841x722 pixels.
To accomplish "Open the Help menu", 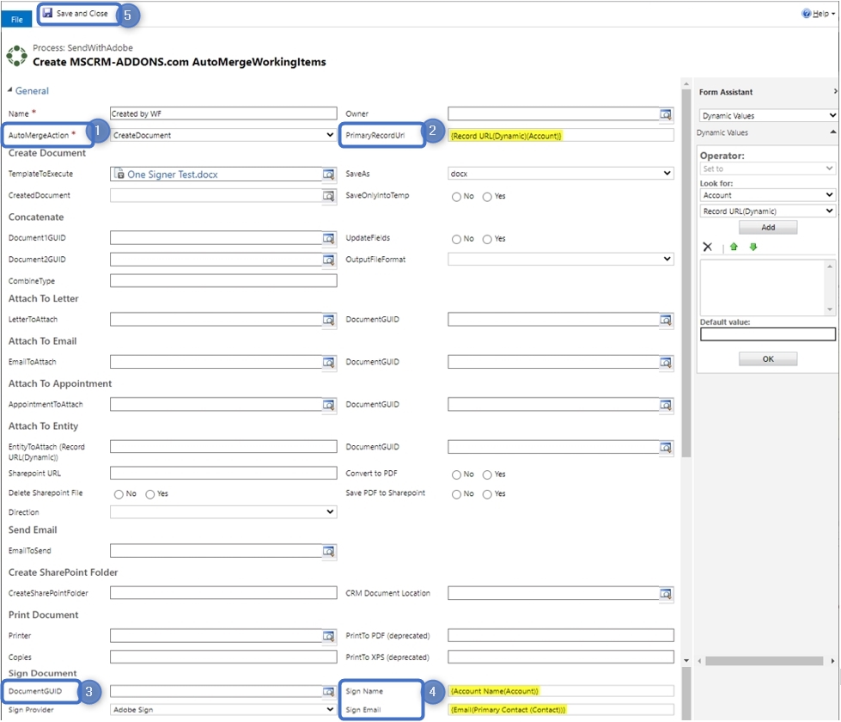I will tap(819, 14).
